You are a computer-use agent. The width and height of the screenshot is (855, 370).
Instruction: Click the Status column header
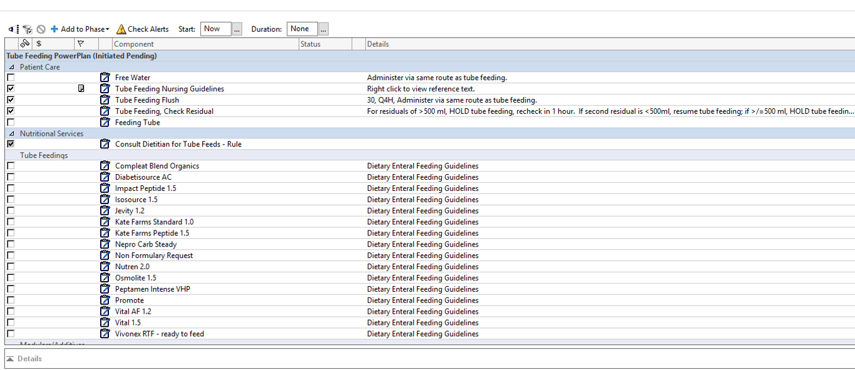coord(324,44)
